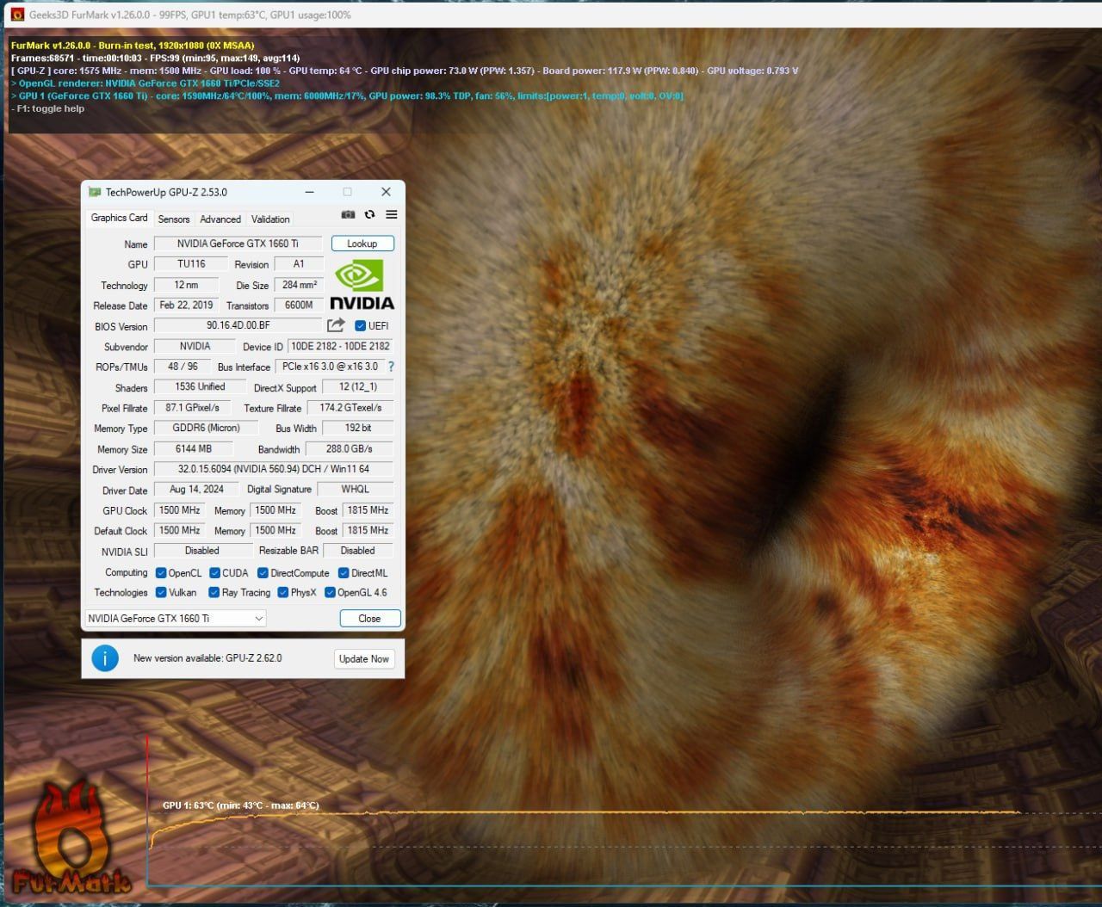Click the Bandwidth field 288.0 GB/s
This screenshot has width=1102, height=907.
click(349, 448)
